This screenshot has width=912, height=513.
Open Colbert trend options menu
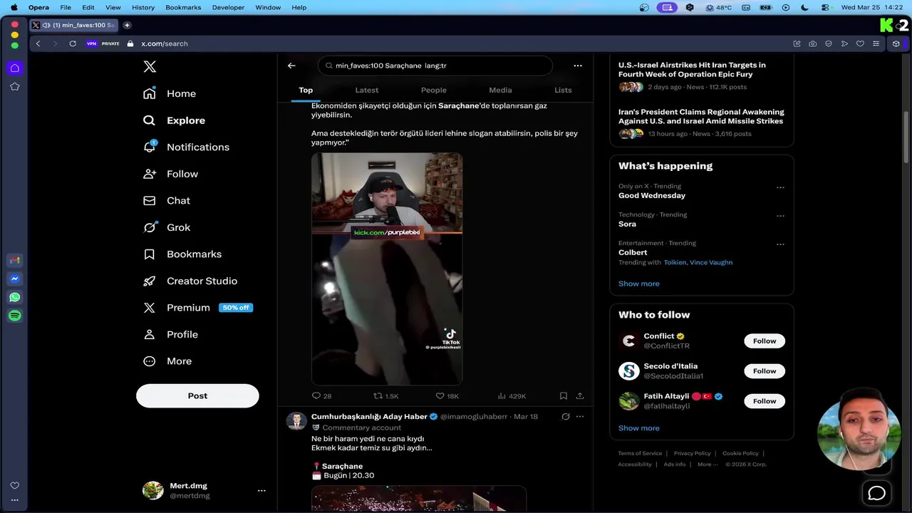[x=780, y=244]
